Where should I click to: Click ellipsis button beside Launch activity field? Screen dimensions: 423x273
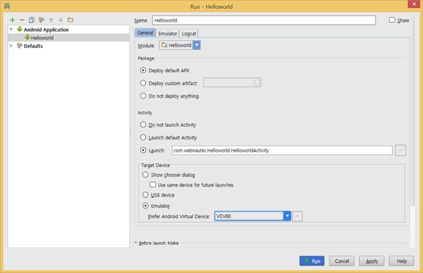coord(400,150)
